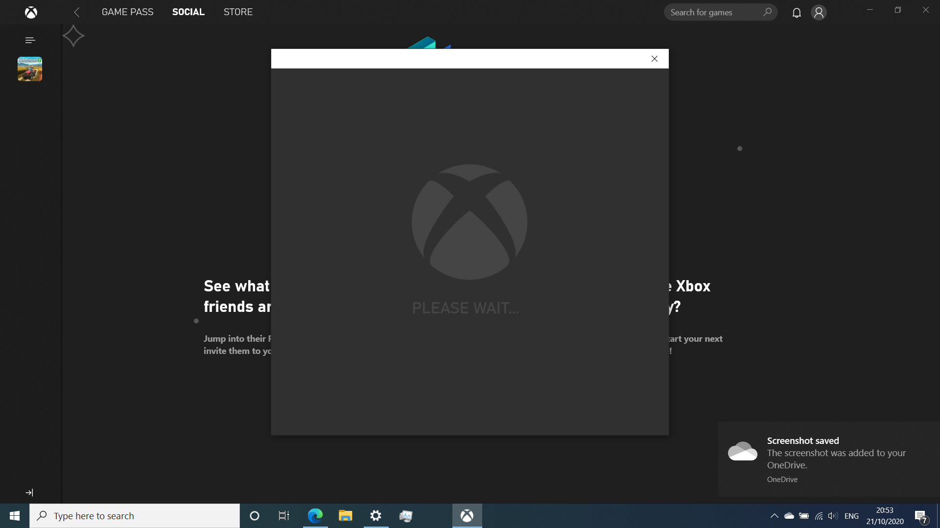Go back using the header back arrow
The image size is (940, 528).
(77, 12)
